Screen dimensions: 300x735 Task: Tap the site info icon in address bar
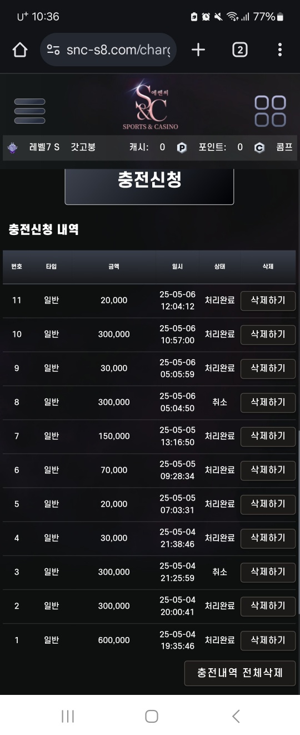tap(53, 50)
